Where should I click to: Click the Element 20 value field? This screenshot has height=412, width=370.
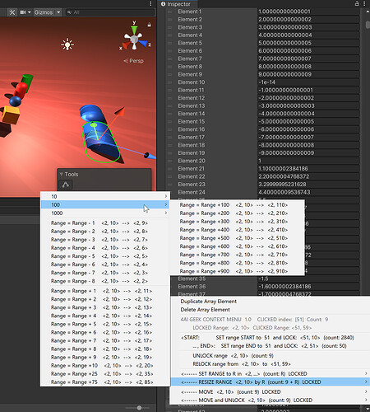308,161
